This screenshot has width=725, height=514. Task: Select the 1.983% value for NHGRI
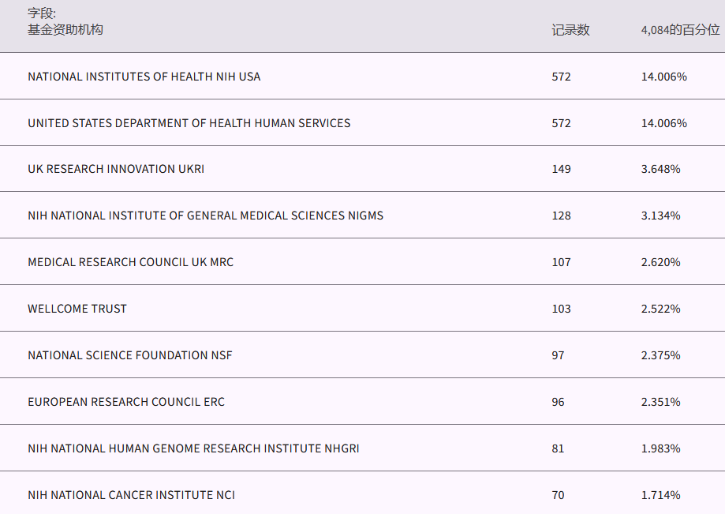click(661, 448)
